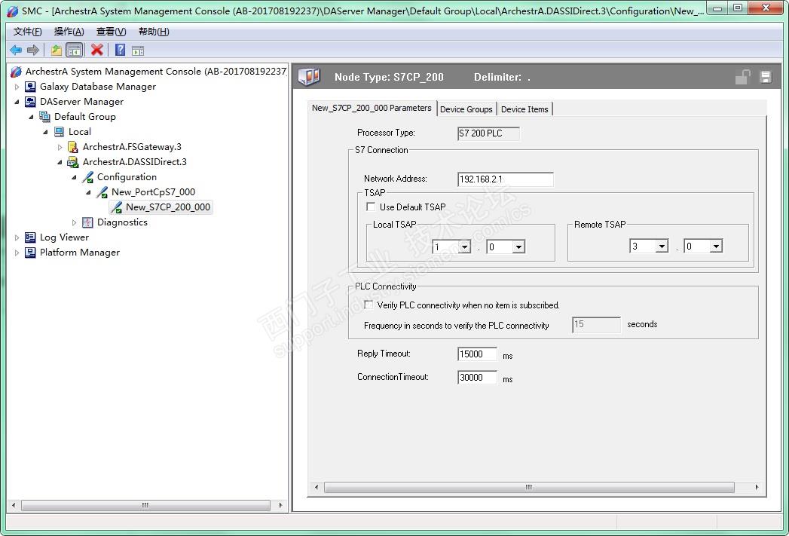
Task: Toggle the Show/Hide Console Tree icon
Action: (x=75, y=50)
